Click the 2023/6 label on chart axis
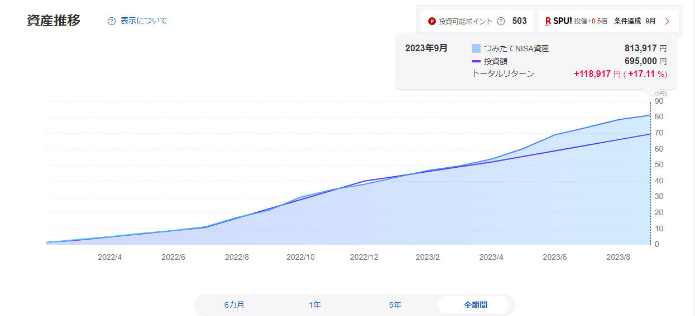 click(555, 257)
